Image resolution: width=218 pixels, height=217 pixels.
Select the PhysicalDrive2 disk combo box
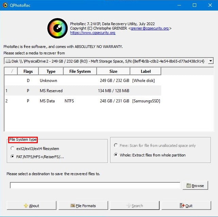click(108, 61)
